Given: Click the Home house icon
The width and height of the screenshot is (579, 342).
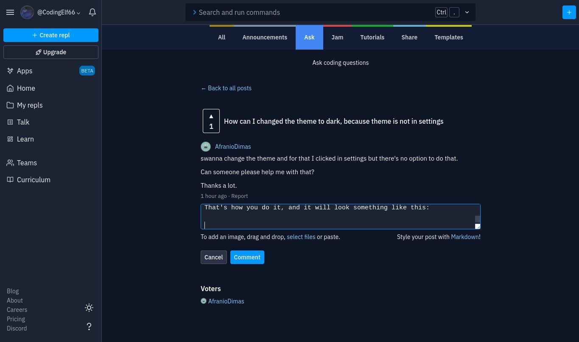Looking at the screenshot, I should pyautogui.click(x=10, y=88).
